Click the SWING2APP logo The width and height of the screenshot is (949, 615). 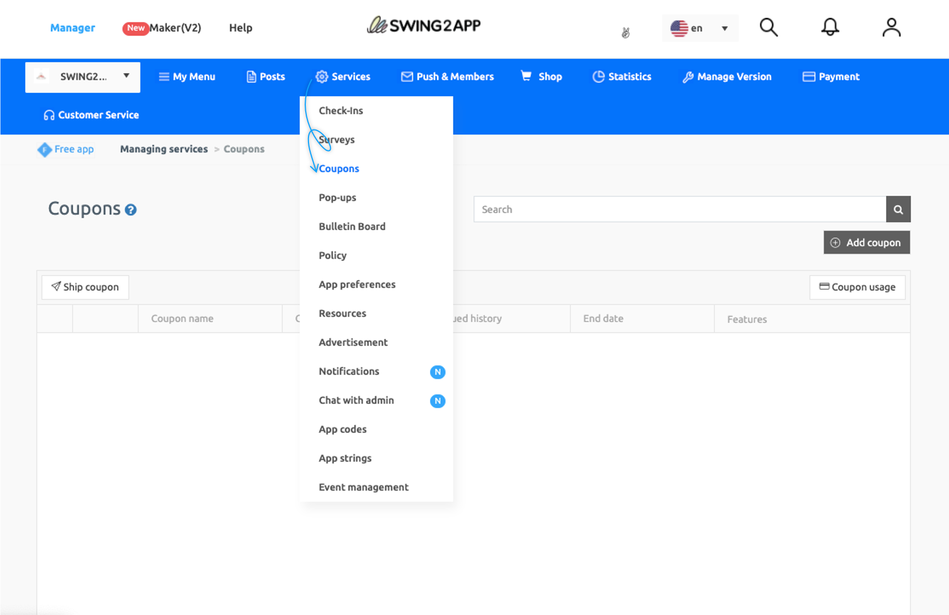(x=424, y=26)
